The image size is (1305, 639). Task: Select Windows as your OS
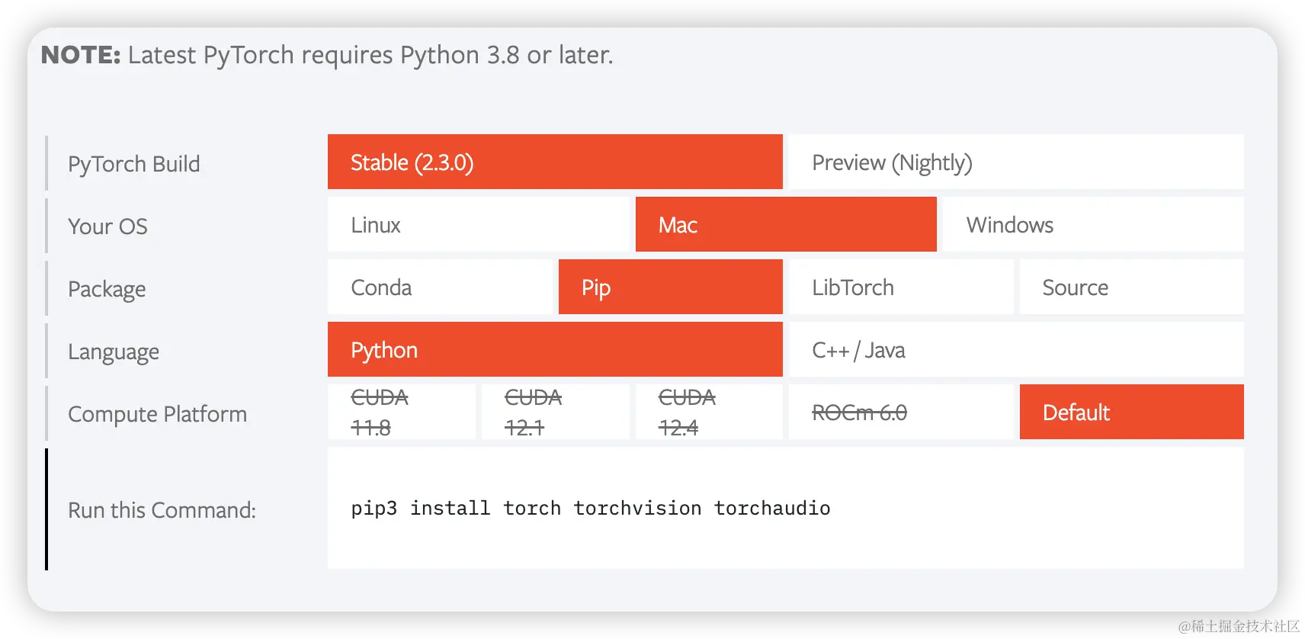1093,224
